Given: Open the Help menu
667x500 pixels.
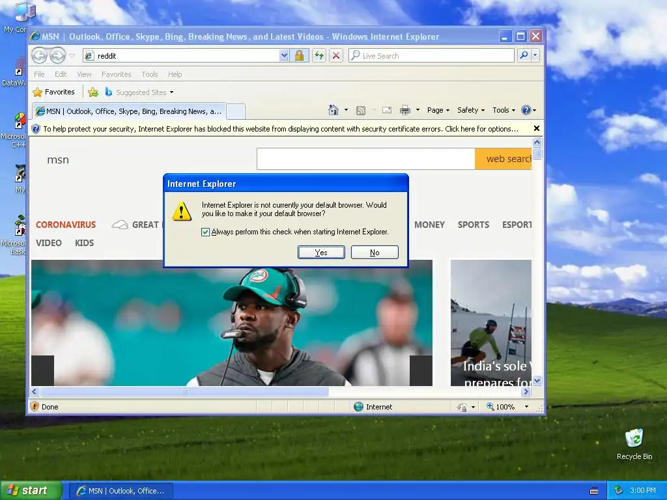Looking at the screenshot, I should pos(175,74).
